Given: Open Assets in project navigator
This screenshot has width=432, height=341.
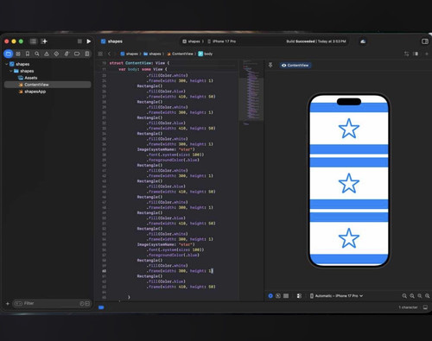Looking at the screenshot, I should point(28,78).
